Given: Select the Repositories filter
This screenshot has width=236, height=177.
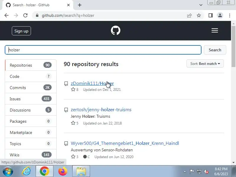Looking at the screenshot, I should coord(31,65).
